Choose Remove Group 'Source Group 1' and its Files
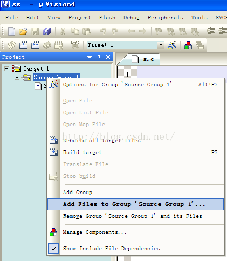Screen dimensions: 227x261 (x=136, y=216)
